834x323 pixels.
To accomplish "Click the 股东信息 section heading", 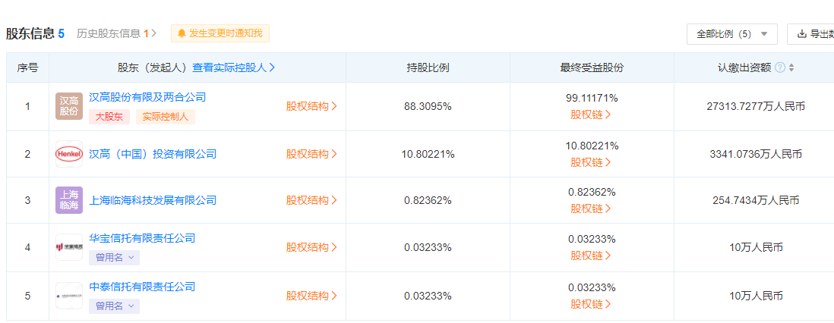I will [30, 33].
